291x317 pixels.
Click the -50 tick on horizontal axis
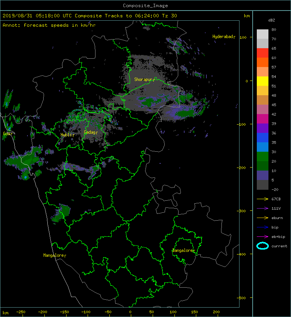pyautogui.click(x=108, y=312)
